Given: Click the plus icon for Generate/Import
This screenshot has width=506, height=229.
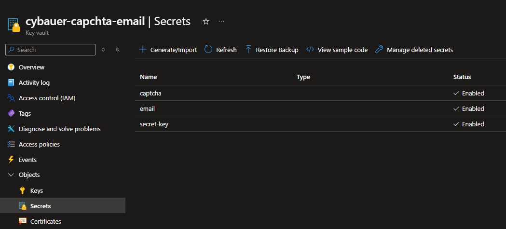Looking at the screenshot, I should pos(142,50).
